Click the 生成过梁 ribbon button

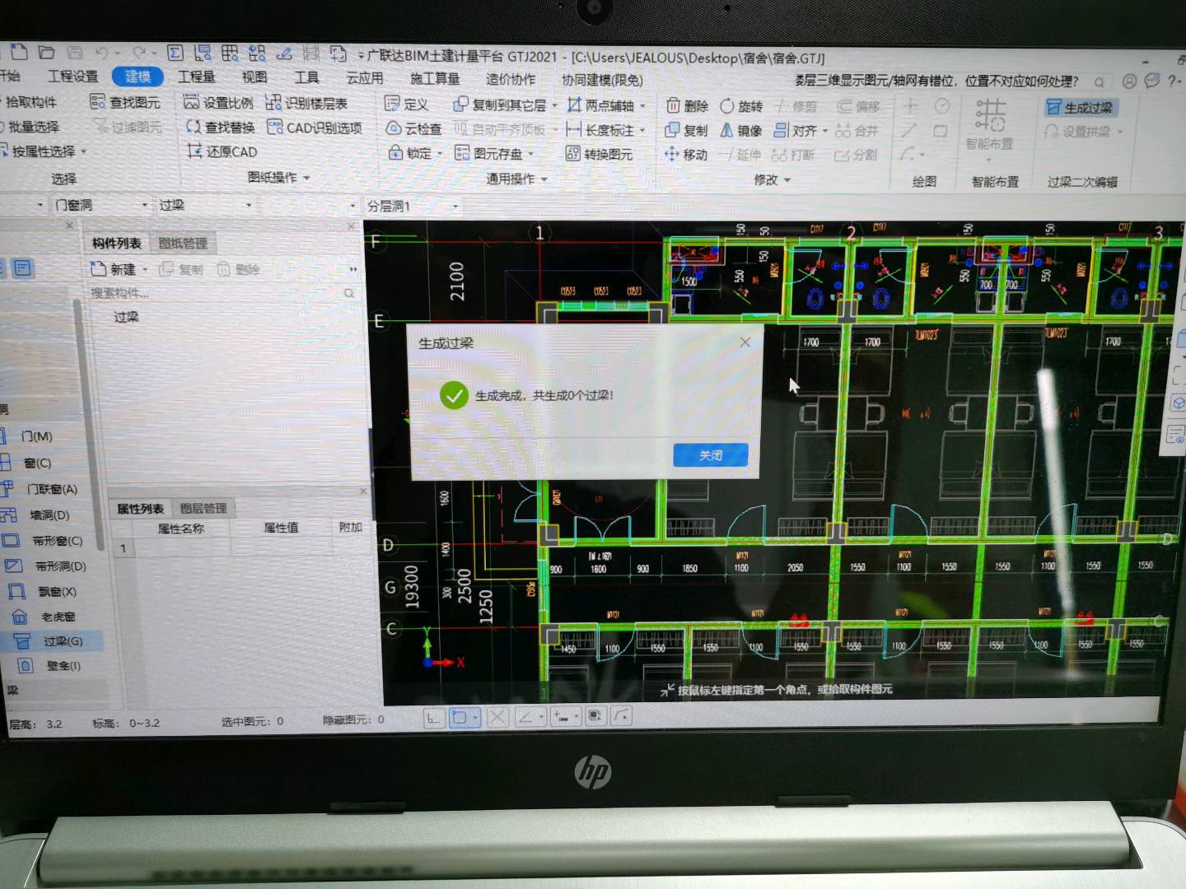1079,108
